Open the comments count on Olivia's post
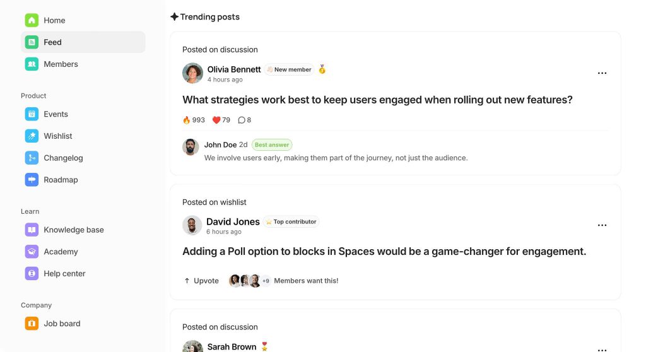Viewport: 646px width, 352px height. [245, 120]
